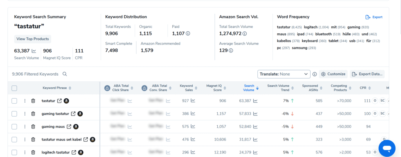This screenshot has height=157, width=401.
Task: Open row options for tastatur maus set kabel
Action: point(25,140)
